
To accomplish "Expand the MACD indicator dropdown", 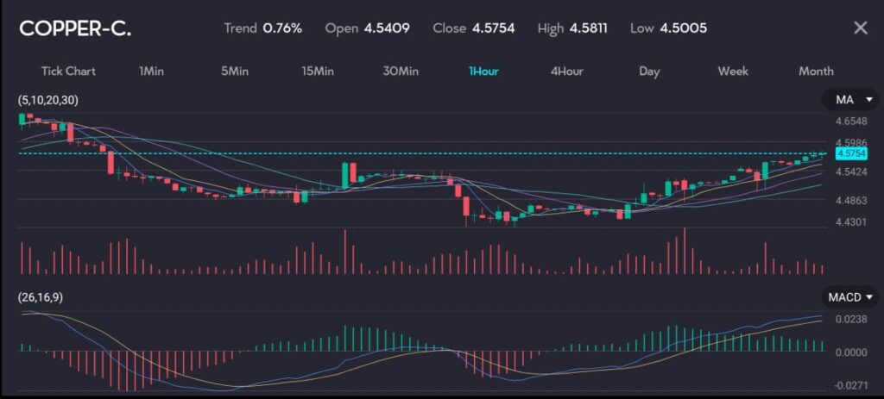I will coord(851,297).
